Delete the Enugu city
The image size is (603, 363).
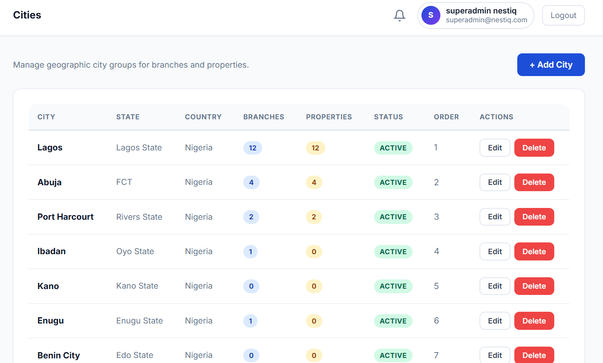click(534, 321)
